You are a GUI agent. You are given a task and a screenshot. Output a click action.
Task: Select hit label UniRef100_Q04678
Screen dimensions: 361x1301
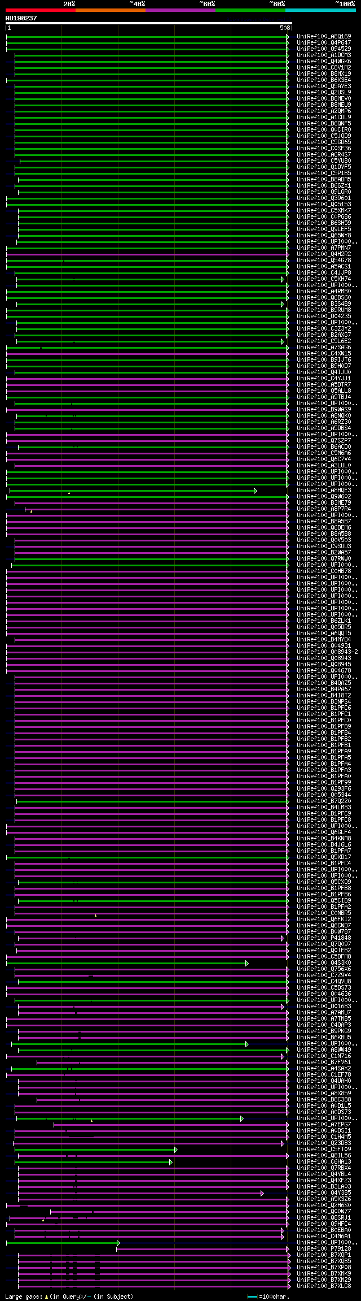tap(324, 670)
